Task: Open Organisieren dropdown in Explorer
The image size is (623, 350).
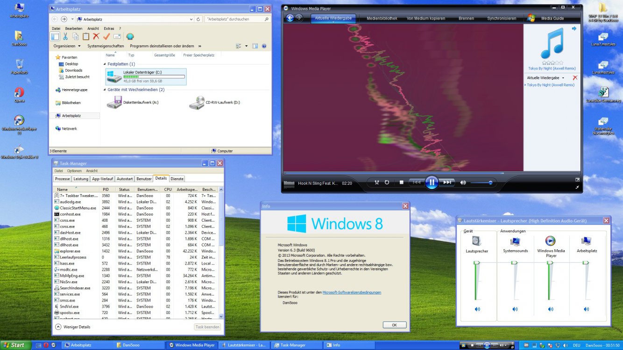Action: click(67, 46)
